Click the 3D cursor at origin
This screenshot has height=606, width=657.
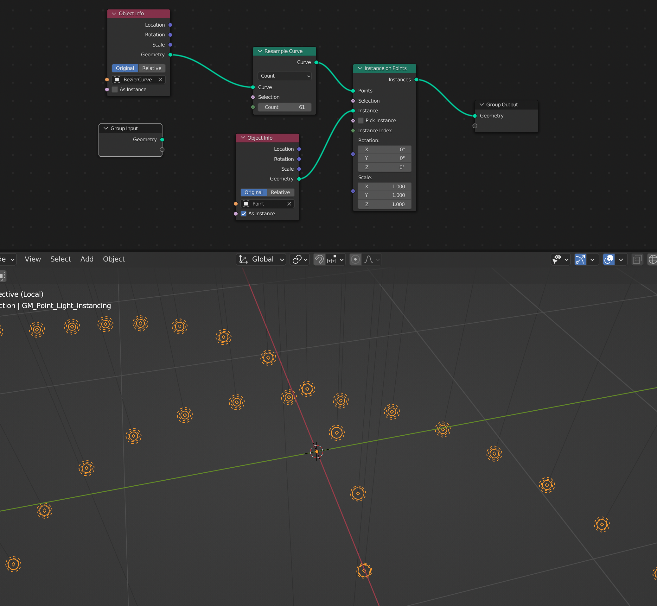316,451
